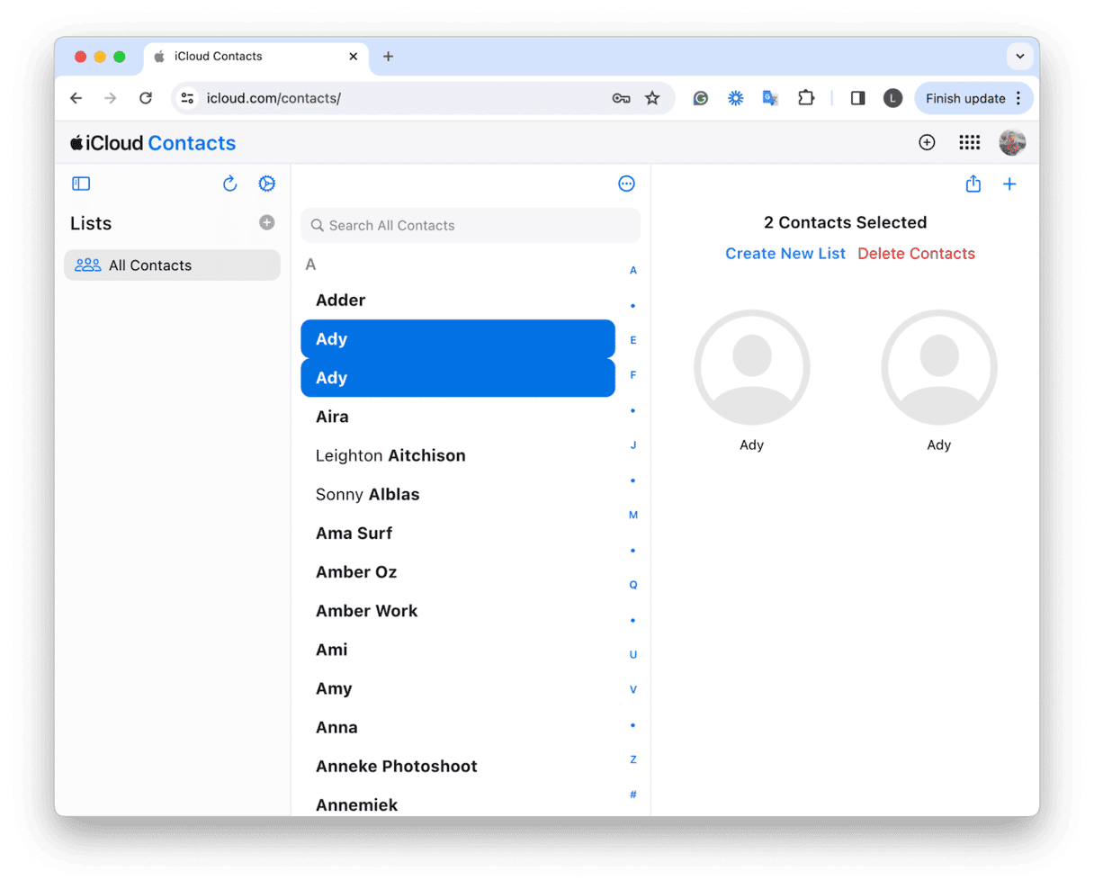Viewport: 1094px width, 889px height.
Task: Refresh contacts with the reload arrow icon
Action: [x=230, y=183]
